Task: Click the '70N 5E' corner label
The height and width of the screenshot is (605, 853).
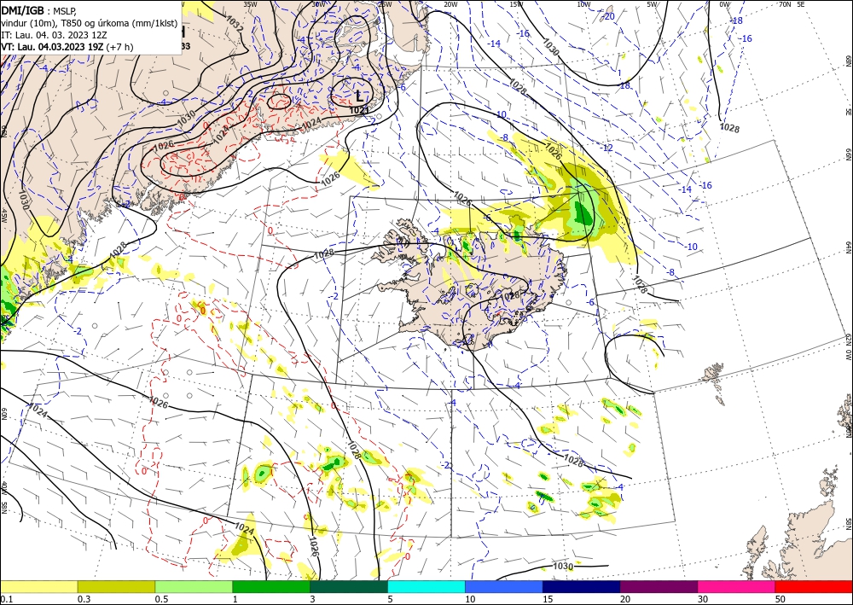Action: click(792, 3)
